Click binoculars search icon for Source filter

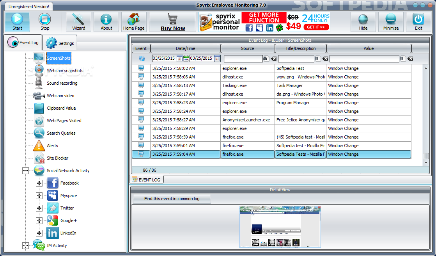(x=266, y=59)
